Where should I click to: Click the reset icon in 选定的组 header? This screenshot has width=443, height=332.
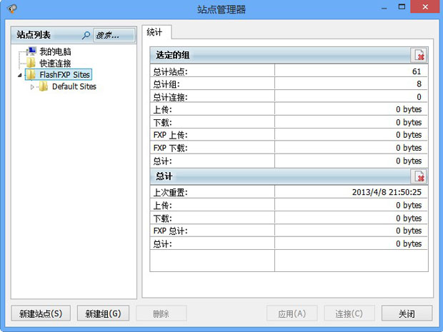(419, 55)
